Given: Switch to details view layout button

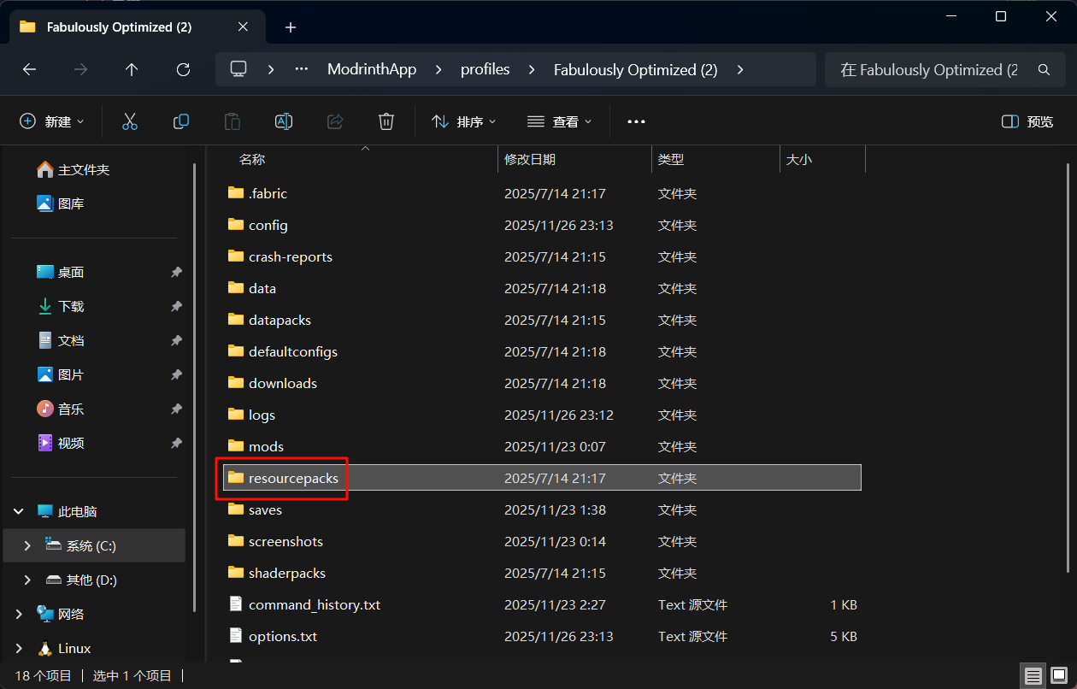Looking at the screenshot, I should pos(1033,676).
